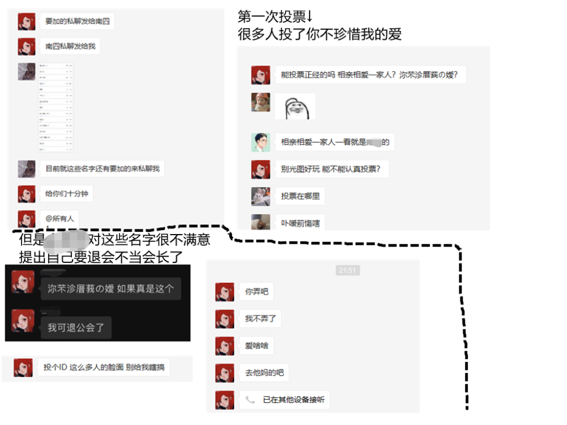Select the 别光图好玩 能不能认真投票 message
The image size is (567, 425).
coord(332,169)
